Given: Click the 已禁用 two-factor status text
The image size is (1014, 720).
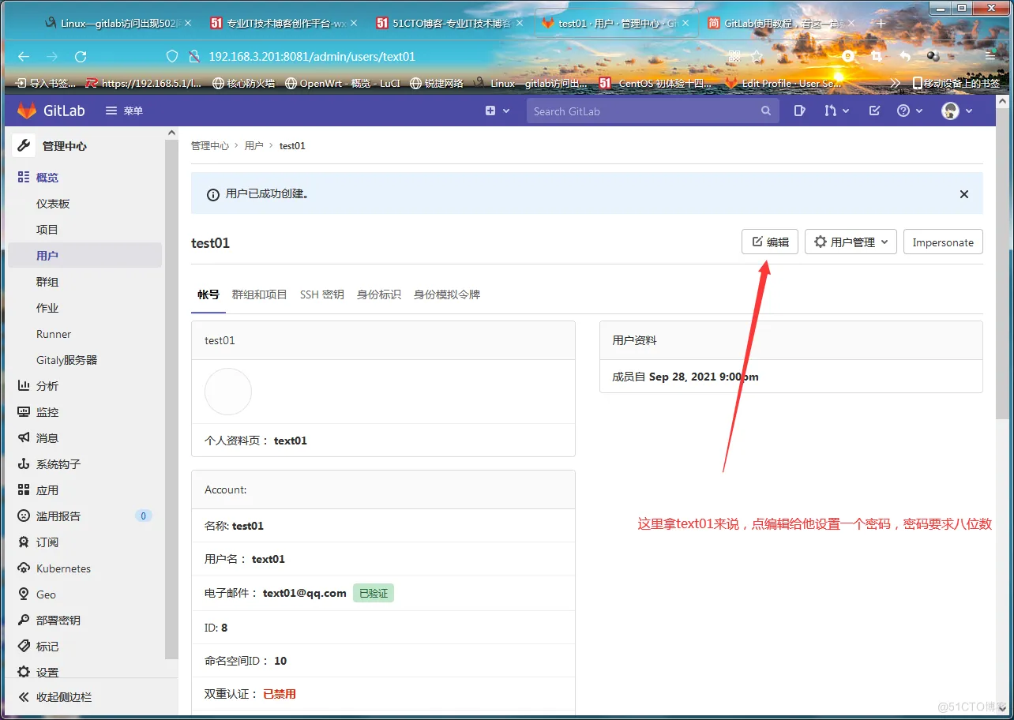Looking at the screenshot, I should pos(280,694).
